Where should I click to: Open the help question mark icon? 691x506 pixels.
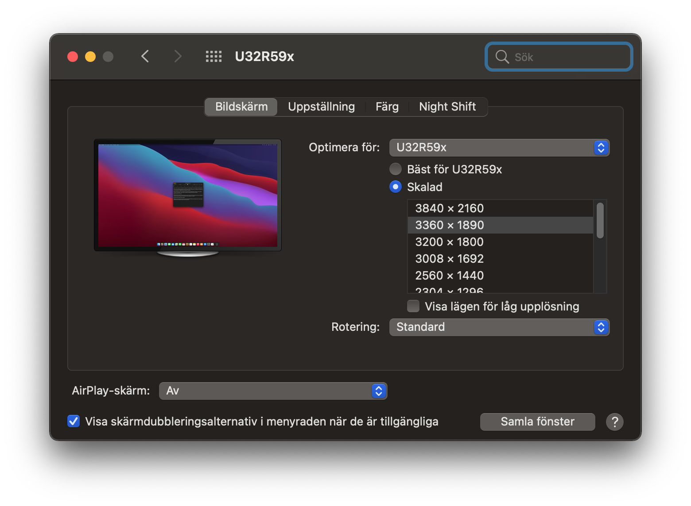(x=615, y=422)
